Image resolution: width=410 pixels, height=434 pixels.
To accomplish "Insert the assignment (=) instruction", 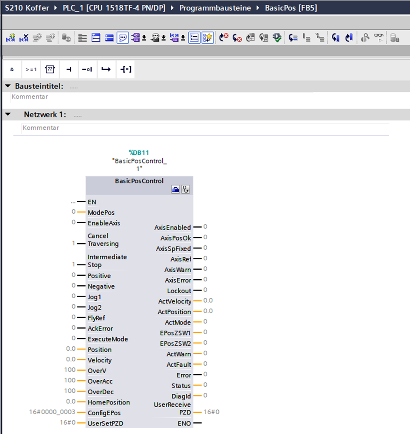I will click(125, 69).
